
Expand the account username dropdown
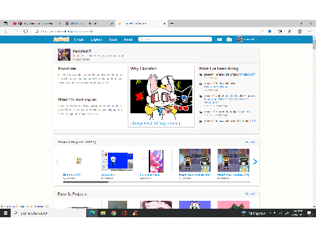point(250,39)
